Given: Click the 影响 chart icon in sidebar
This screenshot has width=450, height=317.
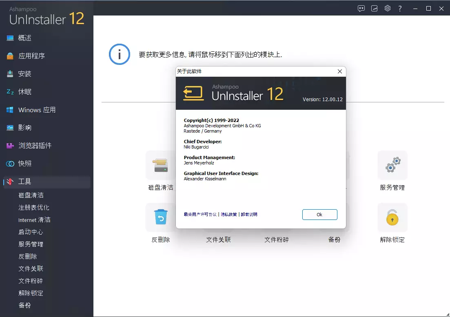Looking at the screenshot, I should pyautogui.click(x=10, y=128).
